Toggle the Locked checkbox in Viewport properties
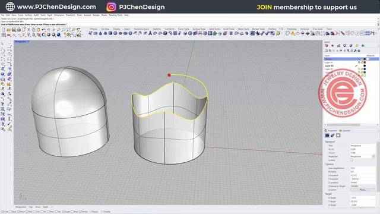The image size is (380, 214). (352, 160)
